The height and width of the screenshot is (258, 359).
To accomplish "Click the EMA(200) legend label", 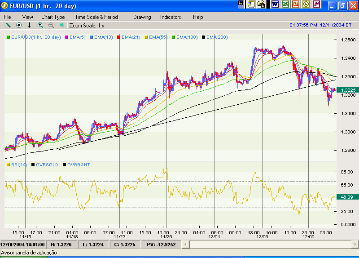I will (217, 37).
